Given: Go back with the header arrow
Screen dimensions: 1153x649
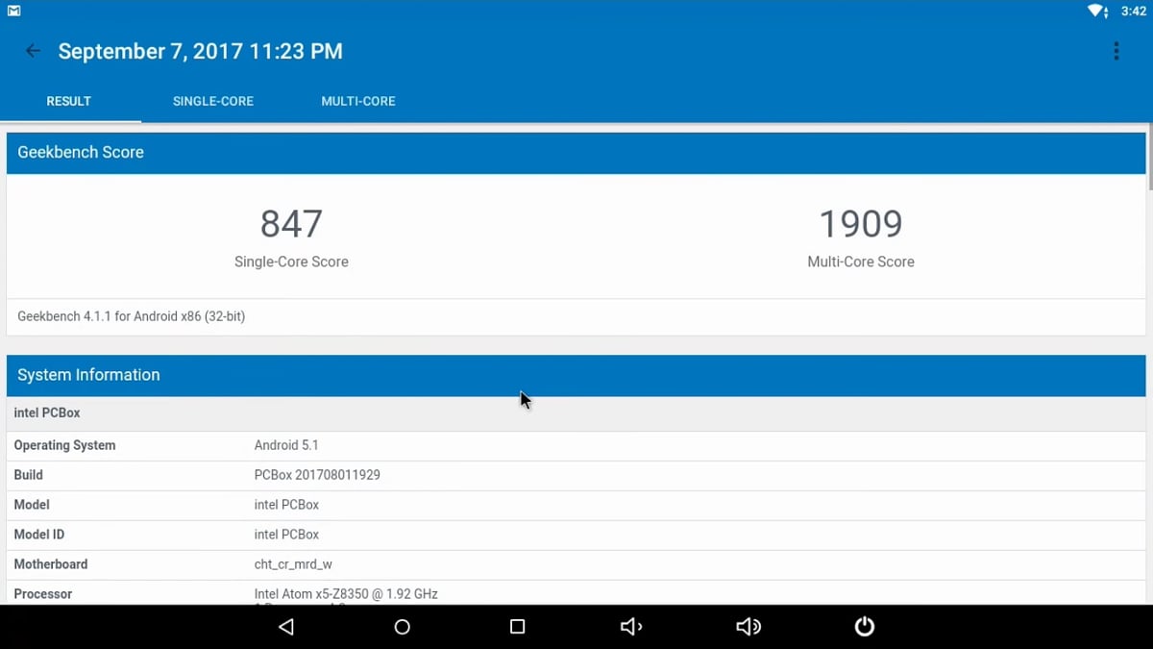Looking at the screenshot, I should [x=33, y=51].
